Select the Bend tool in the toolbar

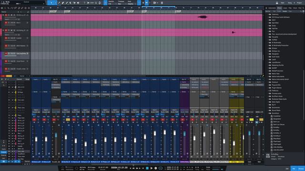click(74, 3)
